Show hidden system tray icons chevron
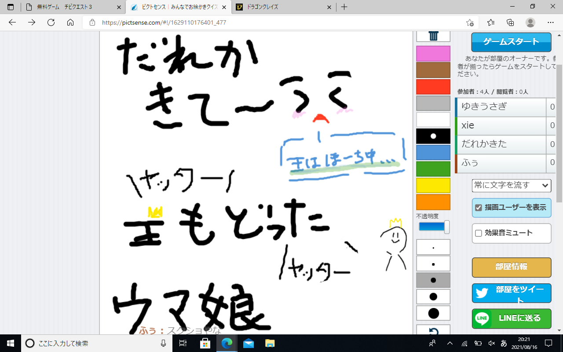This screenshot has height=352, width=563. coord(450,343)
